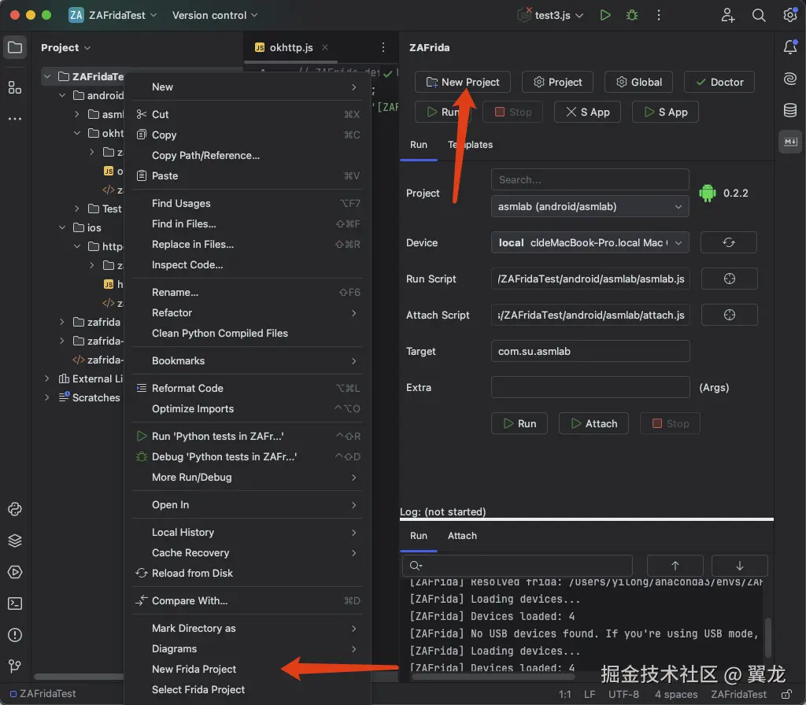Open ZAFridaTest project switcher dropdown

pos(113,16)
